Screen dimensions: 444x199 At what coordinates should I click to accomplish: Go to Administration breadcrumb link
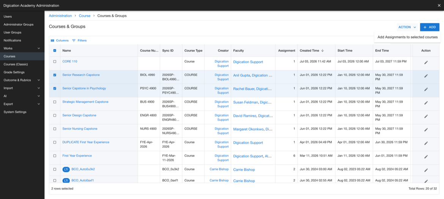click(60, 16)
